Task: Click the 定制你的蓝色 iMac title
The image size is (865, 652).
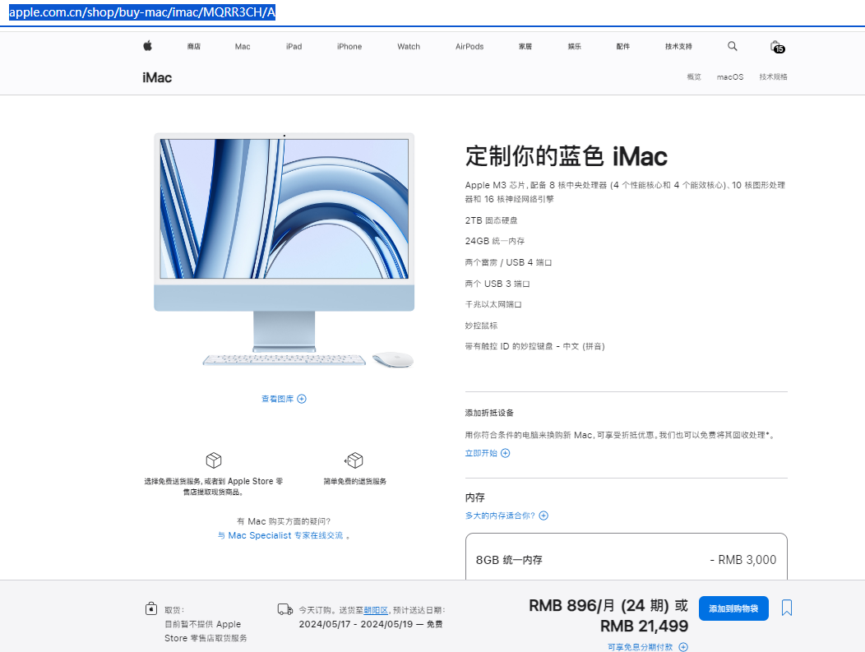Action: 566,156
